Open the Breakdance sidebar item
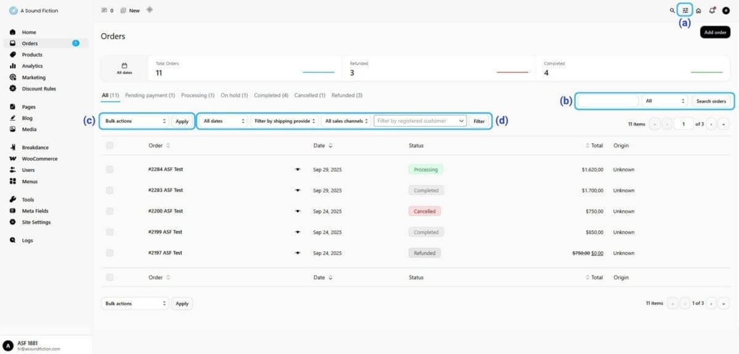The width and height of the screenshot is (739, 354). coord(35,147)
